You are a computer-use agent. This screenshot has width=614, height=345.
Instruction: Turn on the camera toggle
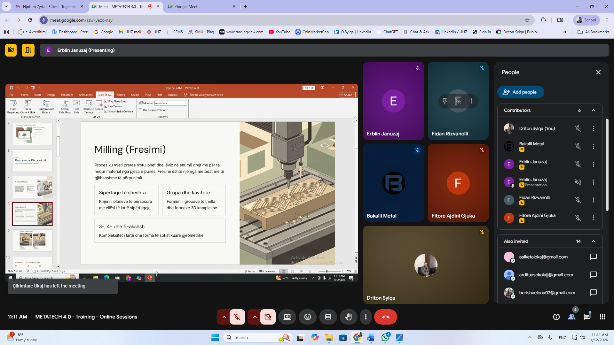pos(268,317)
